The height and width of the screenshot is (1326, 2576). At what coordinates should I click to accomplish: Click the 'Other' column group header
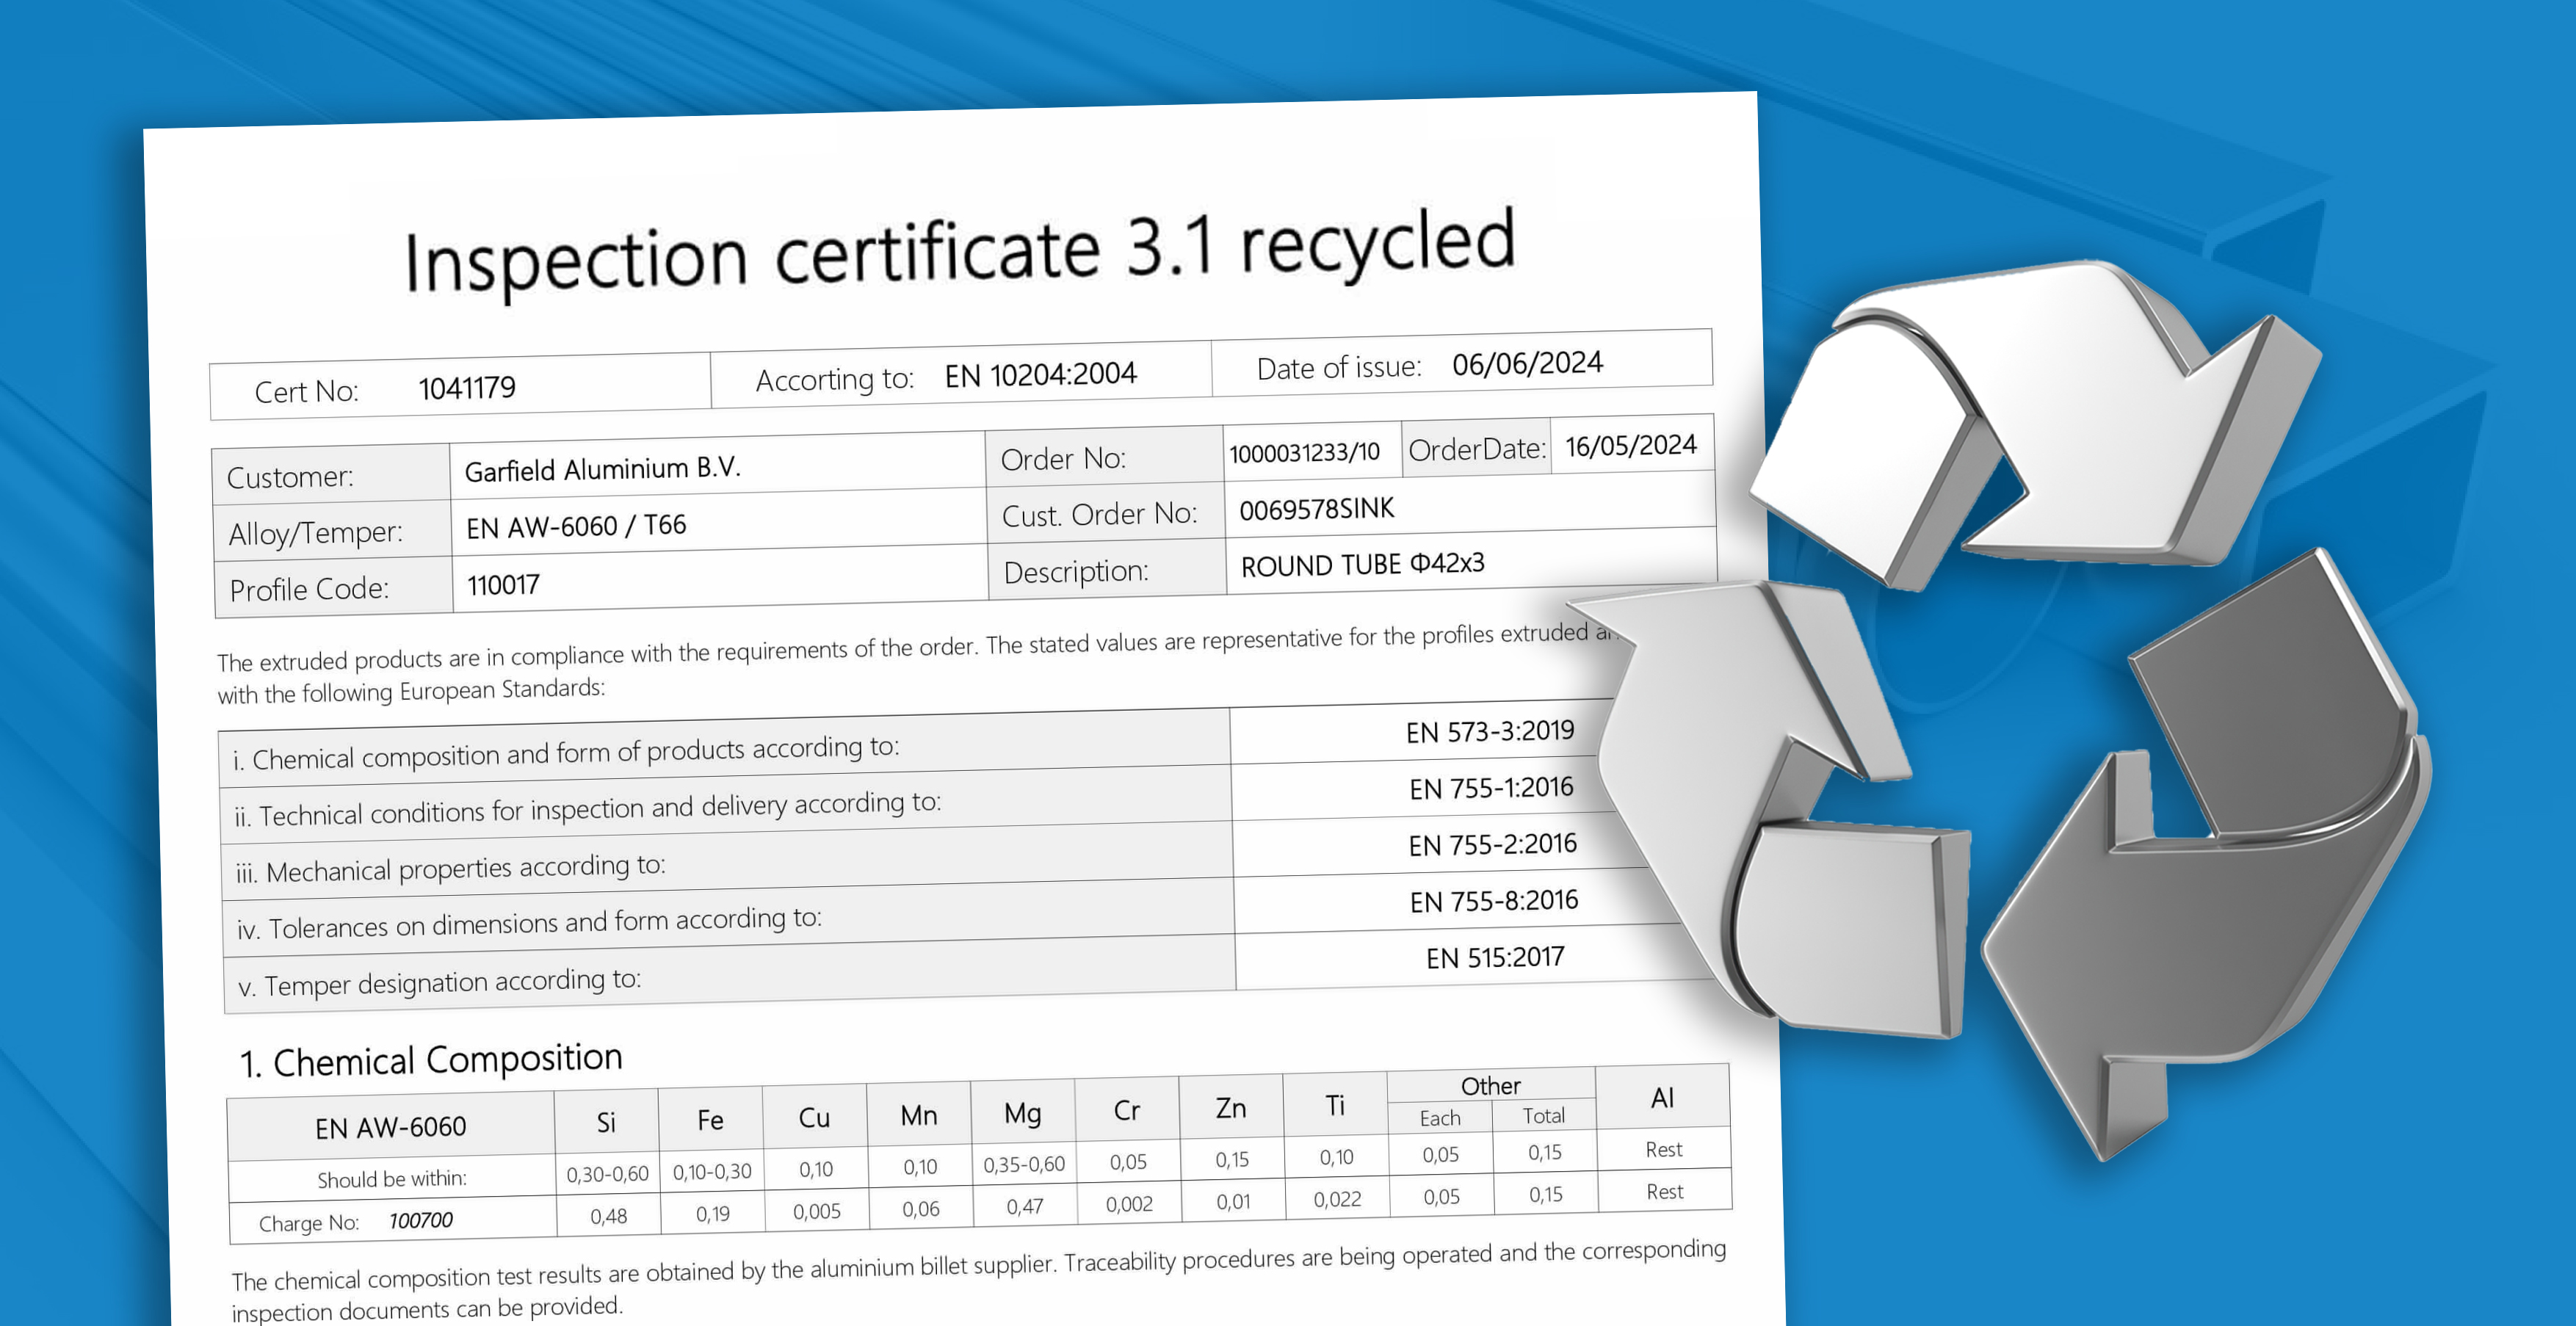(x=1490, y=1085)
